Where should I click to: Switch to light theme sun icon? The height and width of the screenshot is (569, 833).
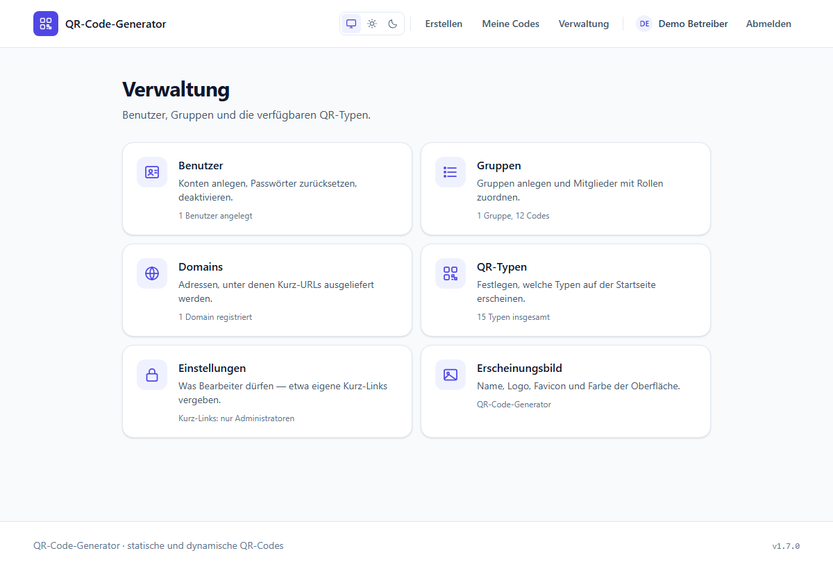click(372, 24)
